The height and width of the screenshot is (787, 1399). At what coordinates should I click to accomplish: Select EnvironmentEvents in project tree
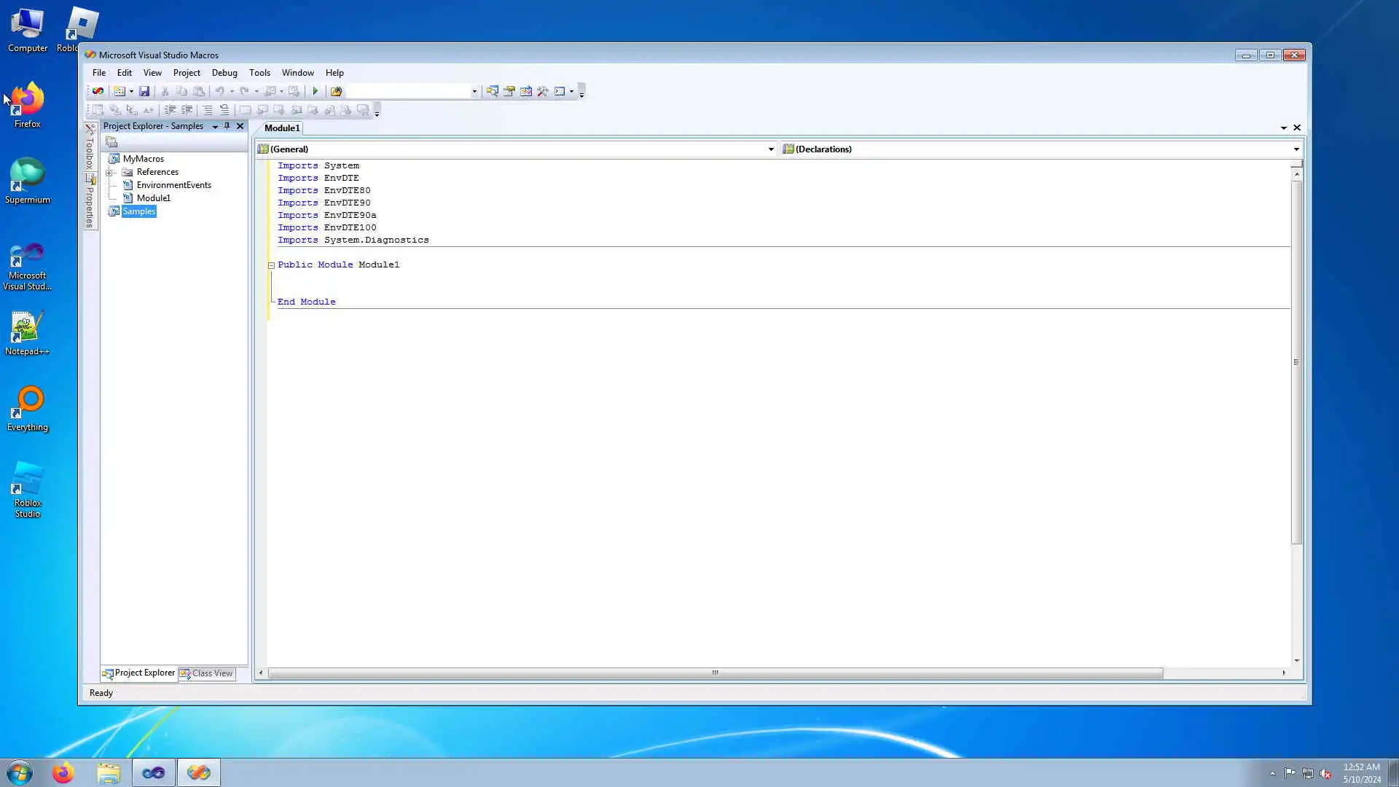point(173,185)
